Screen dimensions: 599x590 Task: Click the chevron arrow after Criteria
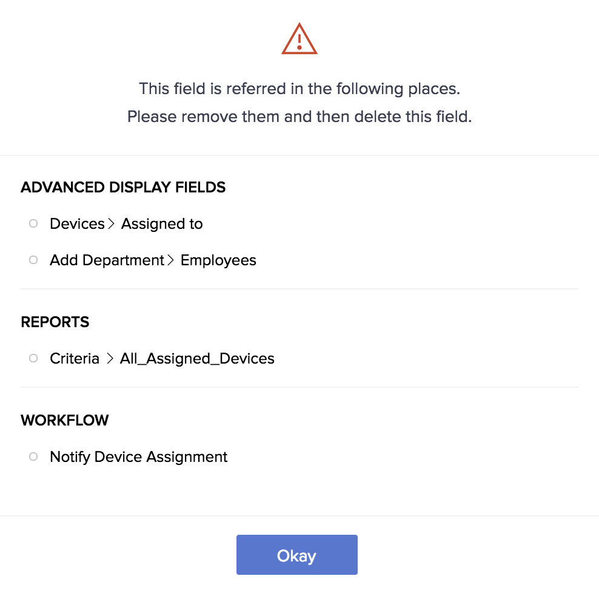[x=110, y=359]
